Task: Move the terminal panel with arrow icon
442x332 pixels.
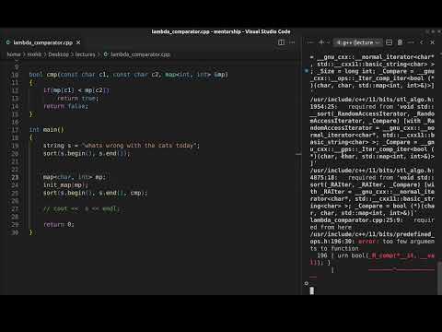Action: [422, 42]
